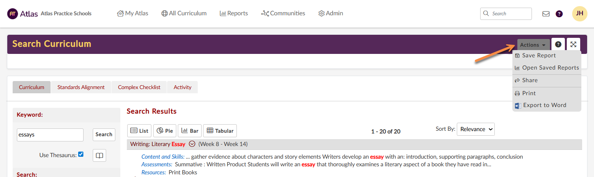Expand to fullscreen with the arrows icon
Viewport: 594px width, 177px height.
click(x=573, y=45)
